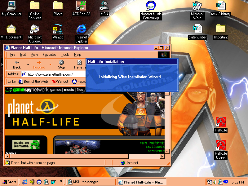Click the task scheduler tray icon

210,182
